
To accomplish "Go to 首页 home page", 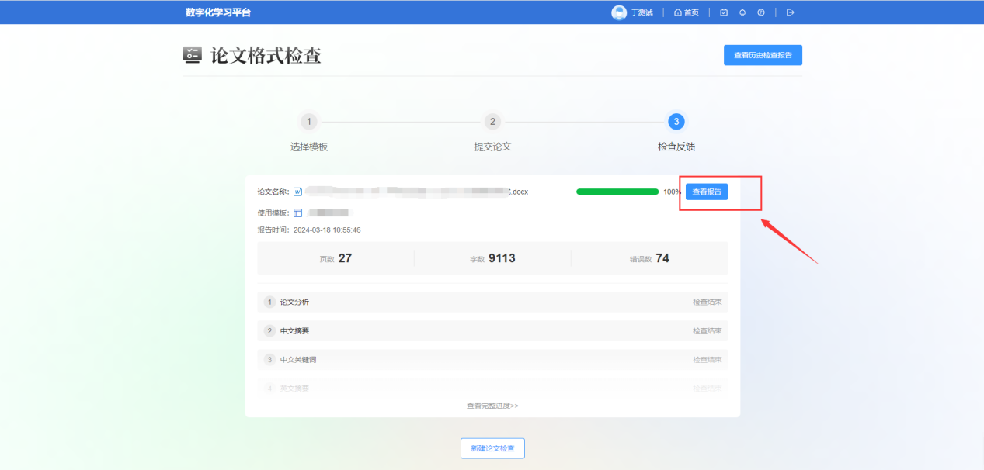I will tap(686, 12).
